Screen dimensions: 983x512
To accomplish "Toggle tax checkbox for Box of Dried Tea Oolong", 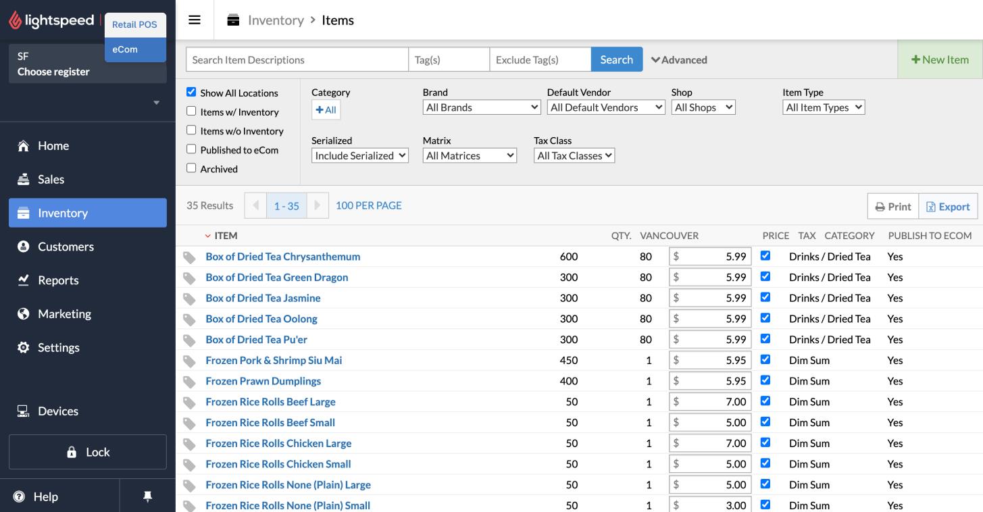I will [765, 318].
